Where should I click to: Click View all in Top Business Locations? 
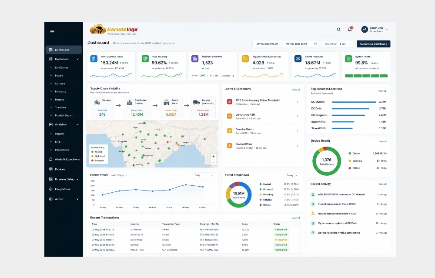pyautogui.click(x=382, y=91)
